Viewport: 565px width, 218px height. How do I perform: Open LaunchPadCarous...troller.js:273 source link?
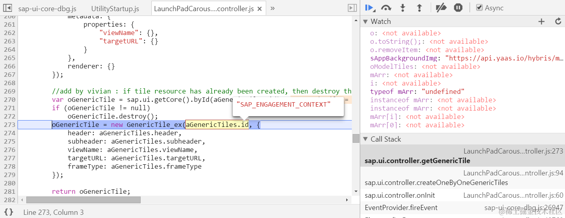[x=513, y=151]
